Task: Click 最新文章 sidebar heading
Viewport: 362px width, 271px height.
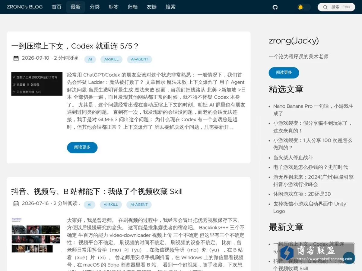Action: click(286, 227)
